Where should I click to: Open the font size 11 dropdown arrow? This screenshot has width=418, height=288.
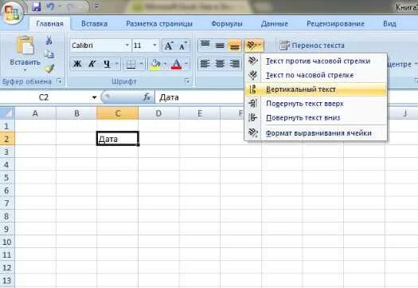[154, 45]
